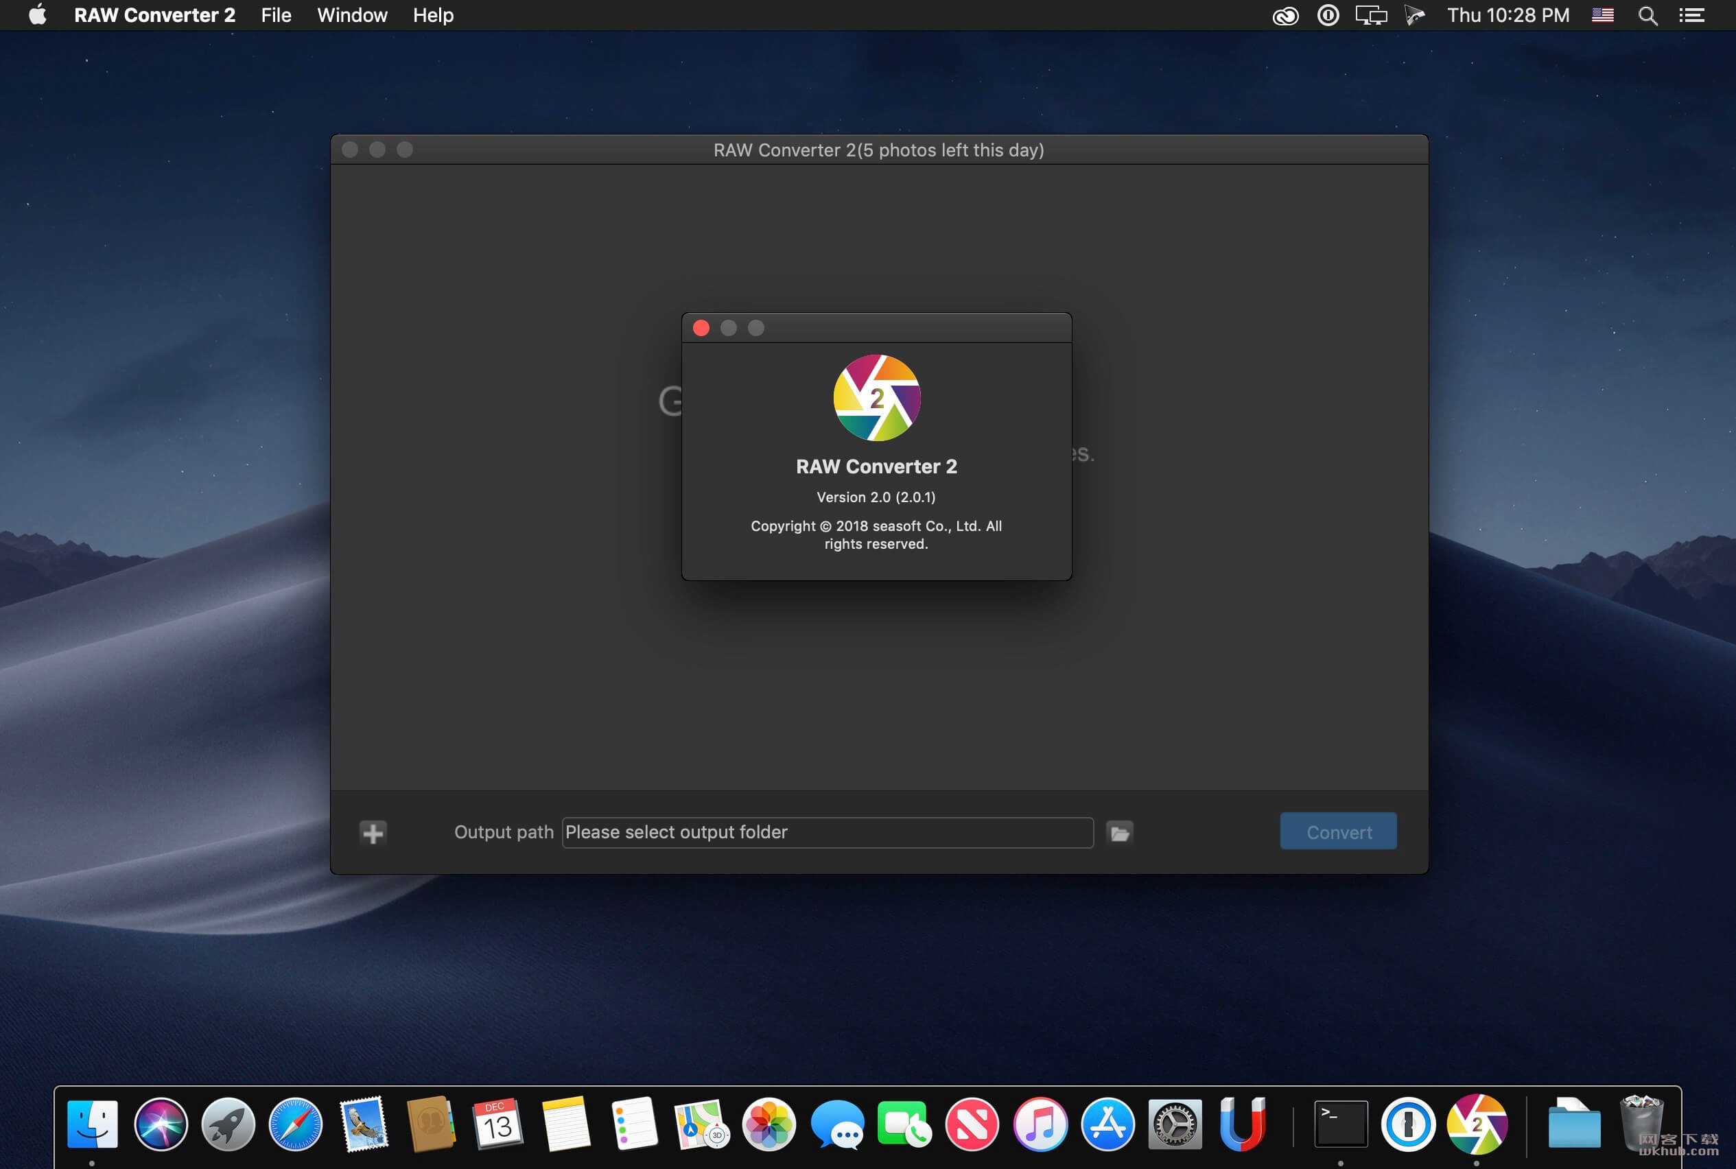The height and width of the screenshot is (1169, 1736).
Task: Open Contacts book icon in Dock
Action: tap(431, 1124)
